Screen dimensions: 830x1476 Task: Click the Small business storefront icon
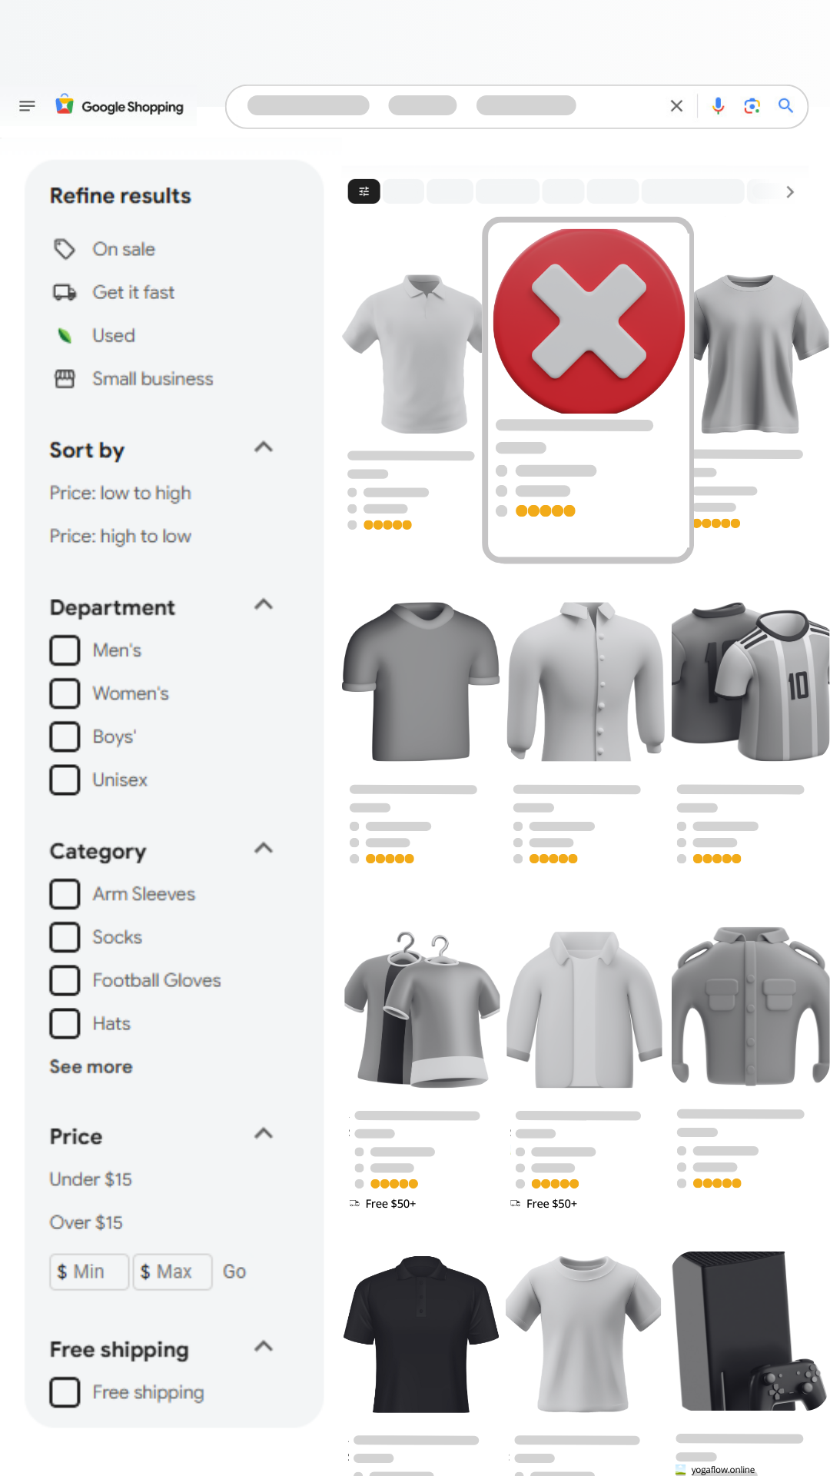(x=65, y=378)
